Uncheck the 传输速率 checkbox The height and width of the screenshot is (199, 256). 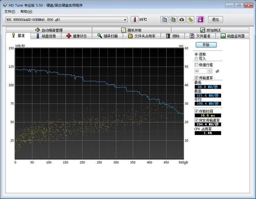coord(196,78)
